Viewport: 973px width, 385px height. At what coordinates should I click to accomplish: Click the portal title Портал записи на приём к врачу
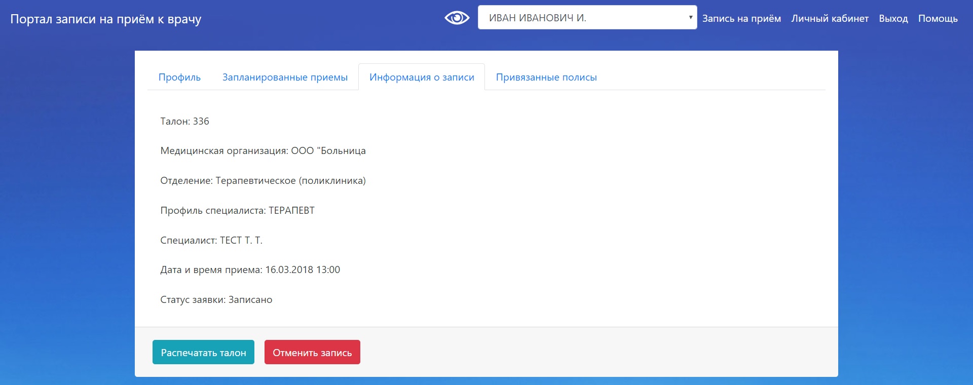coord(106,19)
